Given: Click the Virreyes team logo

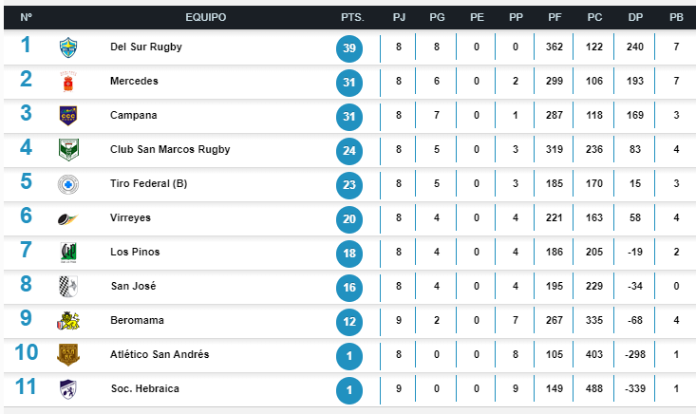Looking at the screenshot, I should click(x=67, y=217).
